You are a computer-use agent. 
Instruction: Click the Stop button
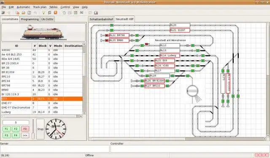click(x=40, y=129)
